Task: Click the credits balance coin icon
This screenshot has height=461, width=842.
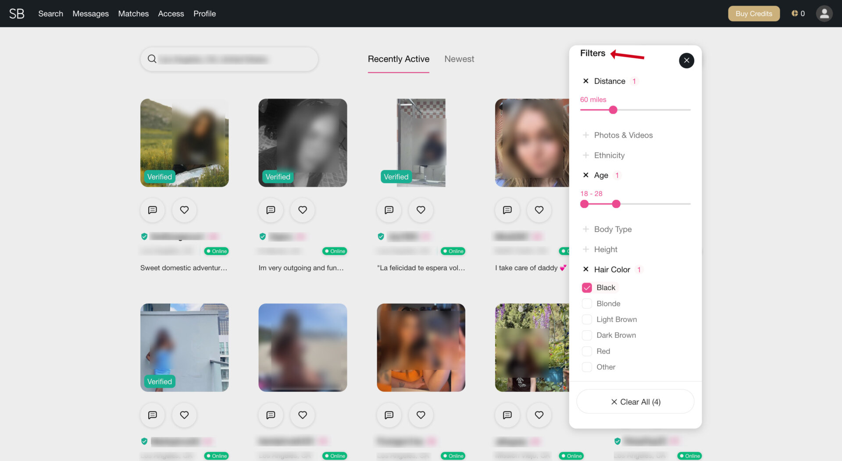Action: coord(794,14)
